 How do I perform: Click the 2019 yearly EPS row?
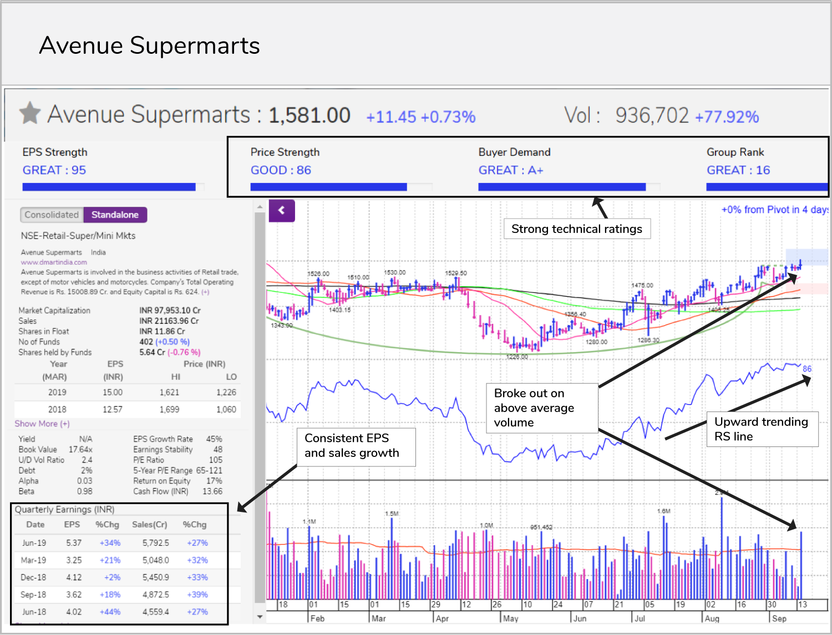128,392
